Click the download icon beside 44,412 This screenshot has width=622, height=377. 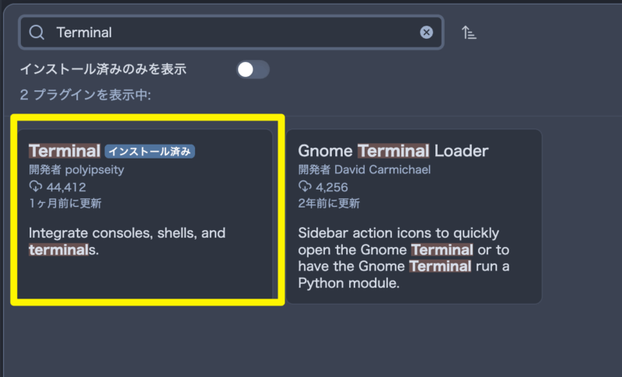click(36, 186)
